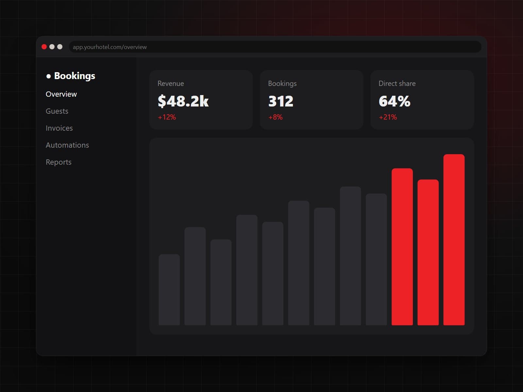Click the $48.2k revenue value
523x392 pixels.
[183, 101]
